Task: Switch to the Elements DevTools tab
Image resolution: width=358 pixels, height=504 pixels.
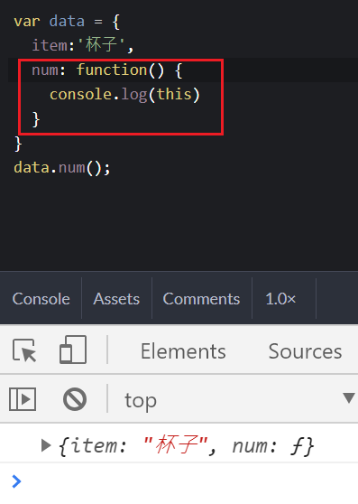Action: click(183, 351)
